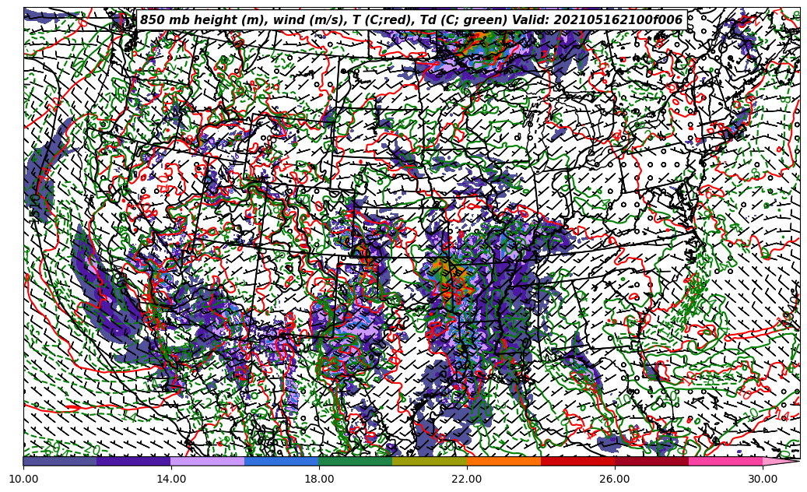
Task: Click the 22.00 colorbar tick label
Action: pos(467,479)
